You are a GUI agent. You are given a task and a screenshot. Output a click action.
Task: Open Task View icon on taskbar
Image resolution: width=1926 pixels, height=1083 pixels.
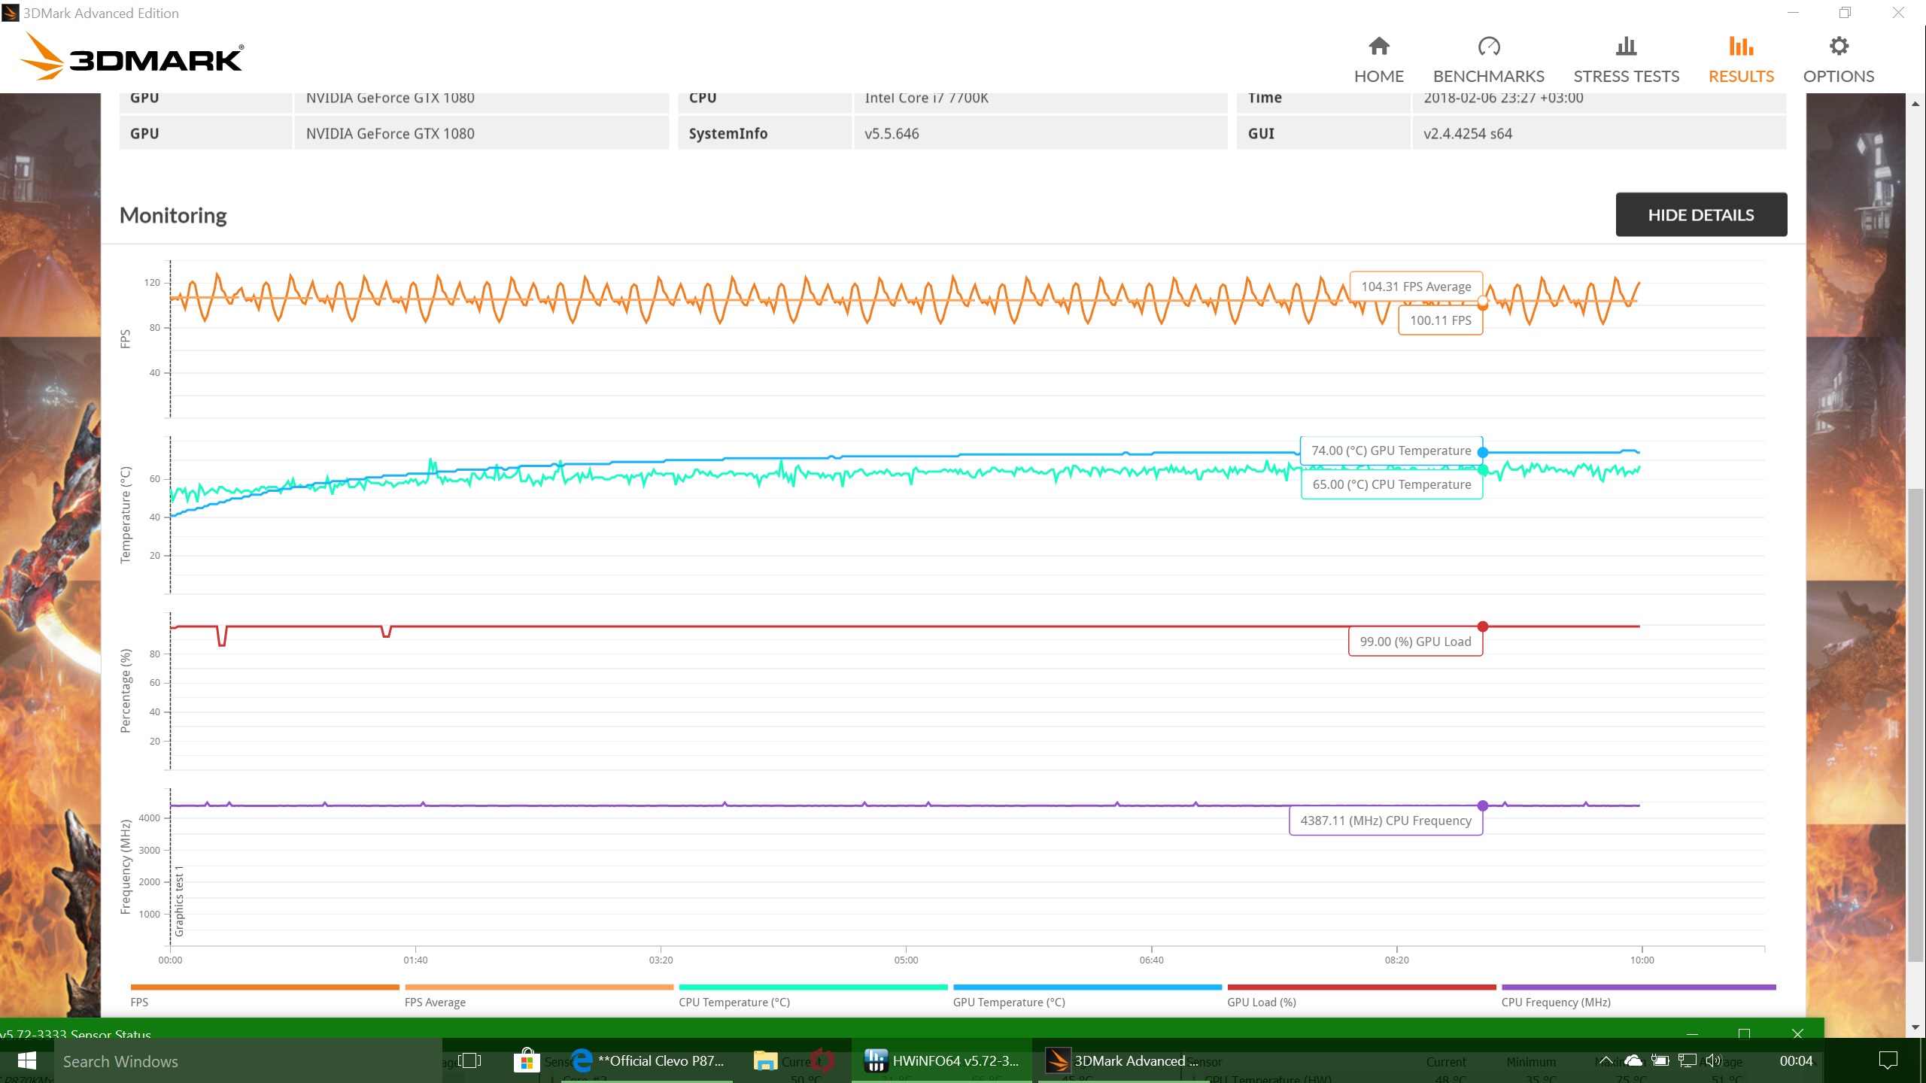[469, 1060]
